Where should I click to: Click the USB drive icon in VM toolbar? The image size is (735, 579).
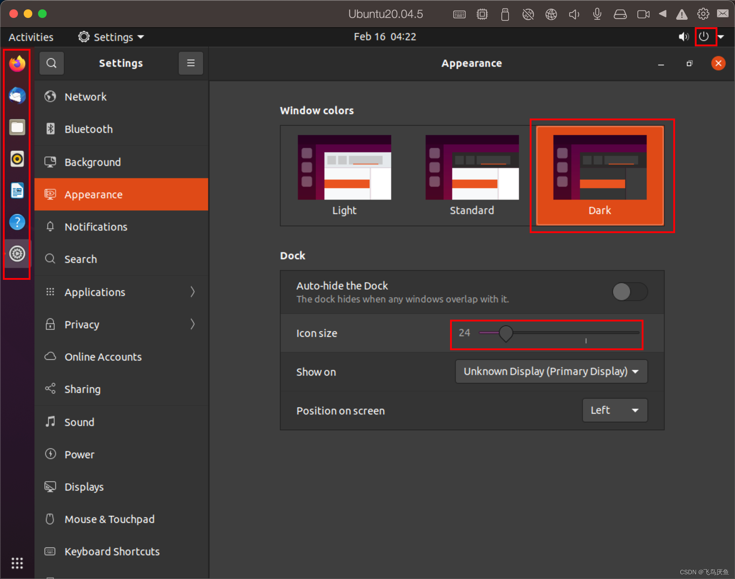pyautogui.click(x=505, y=14)
